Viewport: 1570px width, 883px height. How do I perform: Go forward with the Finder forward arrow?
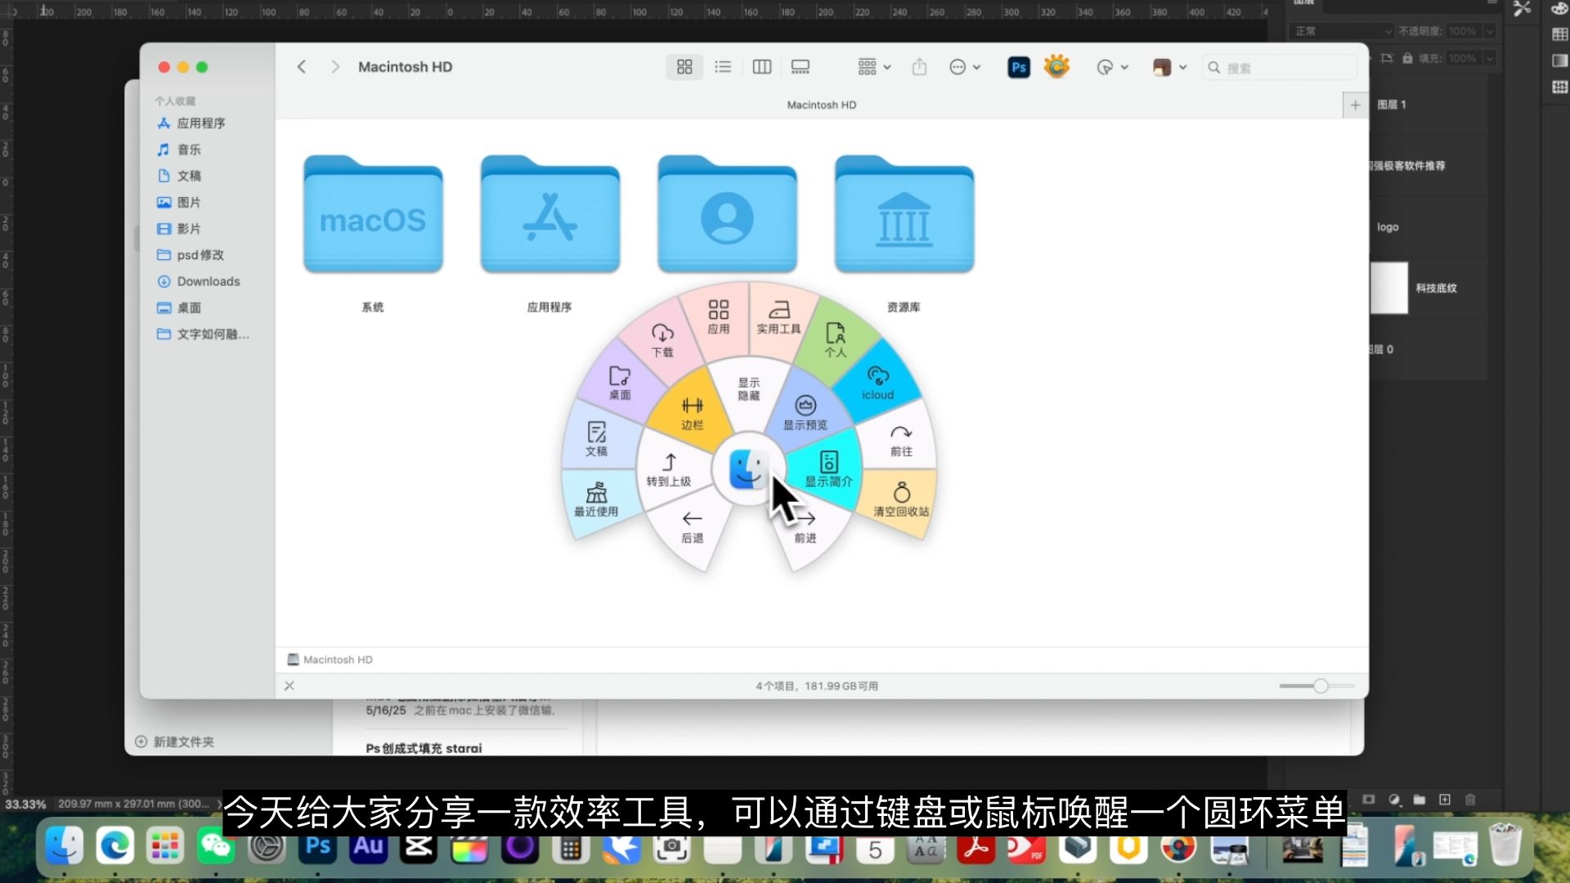click(335, 67)
